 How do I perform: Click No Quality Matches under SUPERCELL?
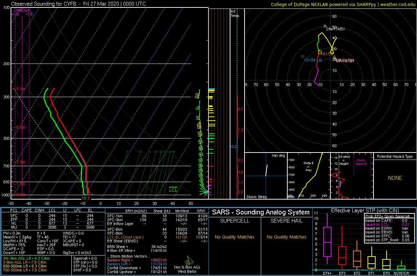pos(235,237)
